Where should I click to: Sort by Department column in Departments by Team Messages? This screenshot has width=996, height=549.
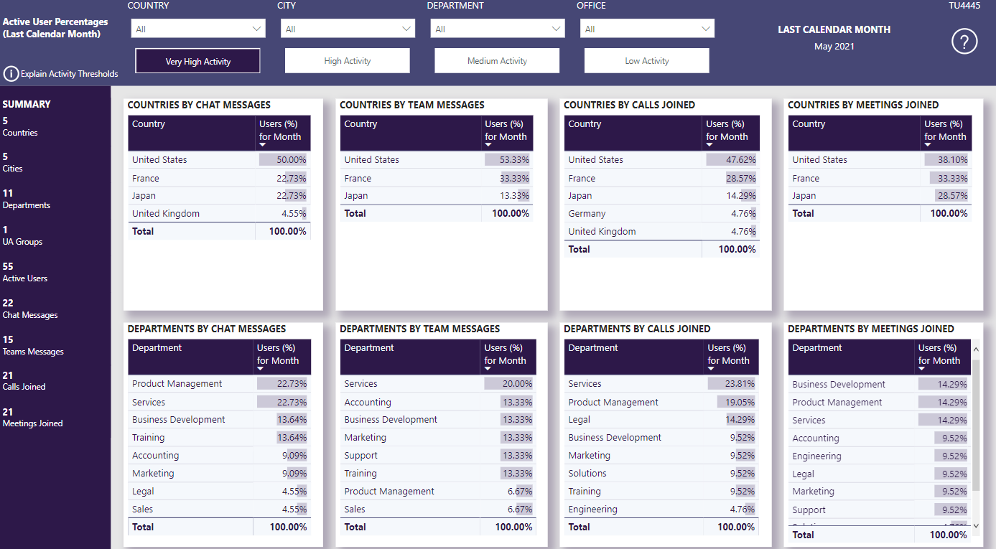369,348
